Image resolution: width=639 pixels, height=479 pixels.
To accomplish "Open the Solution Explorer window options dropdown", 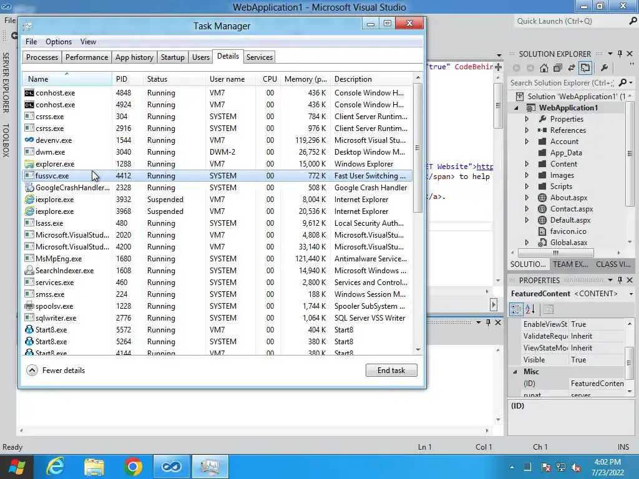I will 610,54.
